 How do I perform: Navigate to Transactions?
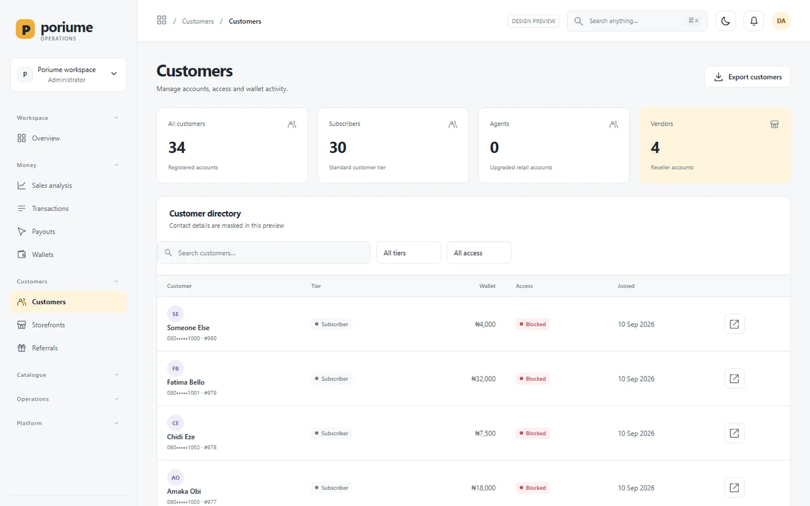[x=68, y=208]
